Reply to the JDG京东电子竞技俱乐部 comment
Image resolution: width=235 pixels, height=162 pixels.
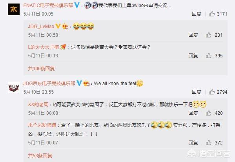pos(196,92)
